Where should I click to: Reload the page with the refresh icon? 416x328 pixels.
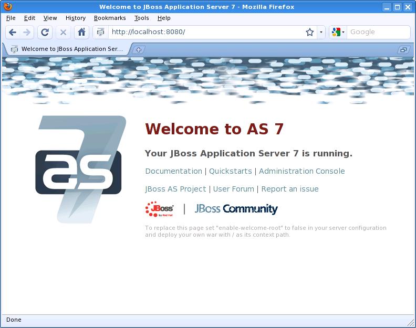tap(45, 33)
